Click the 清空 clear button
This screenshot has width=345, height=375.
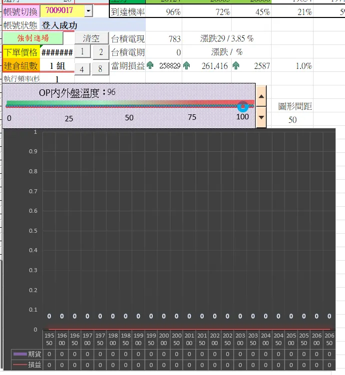coord(91,38)
